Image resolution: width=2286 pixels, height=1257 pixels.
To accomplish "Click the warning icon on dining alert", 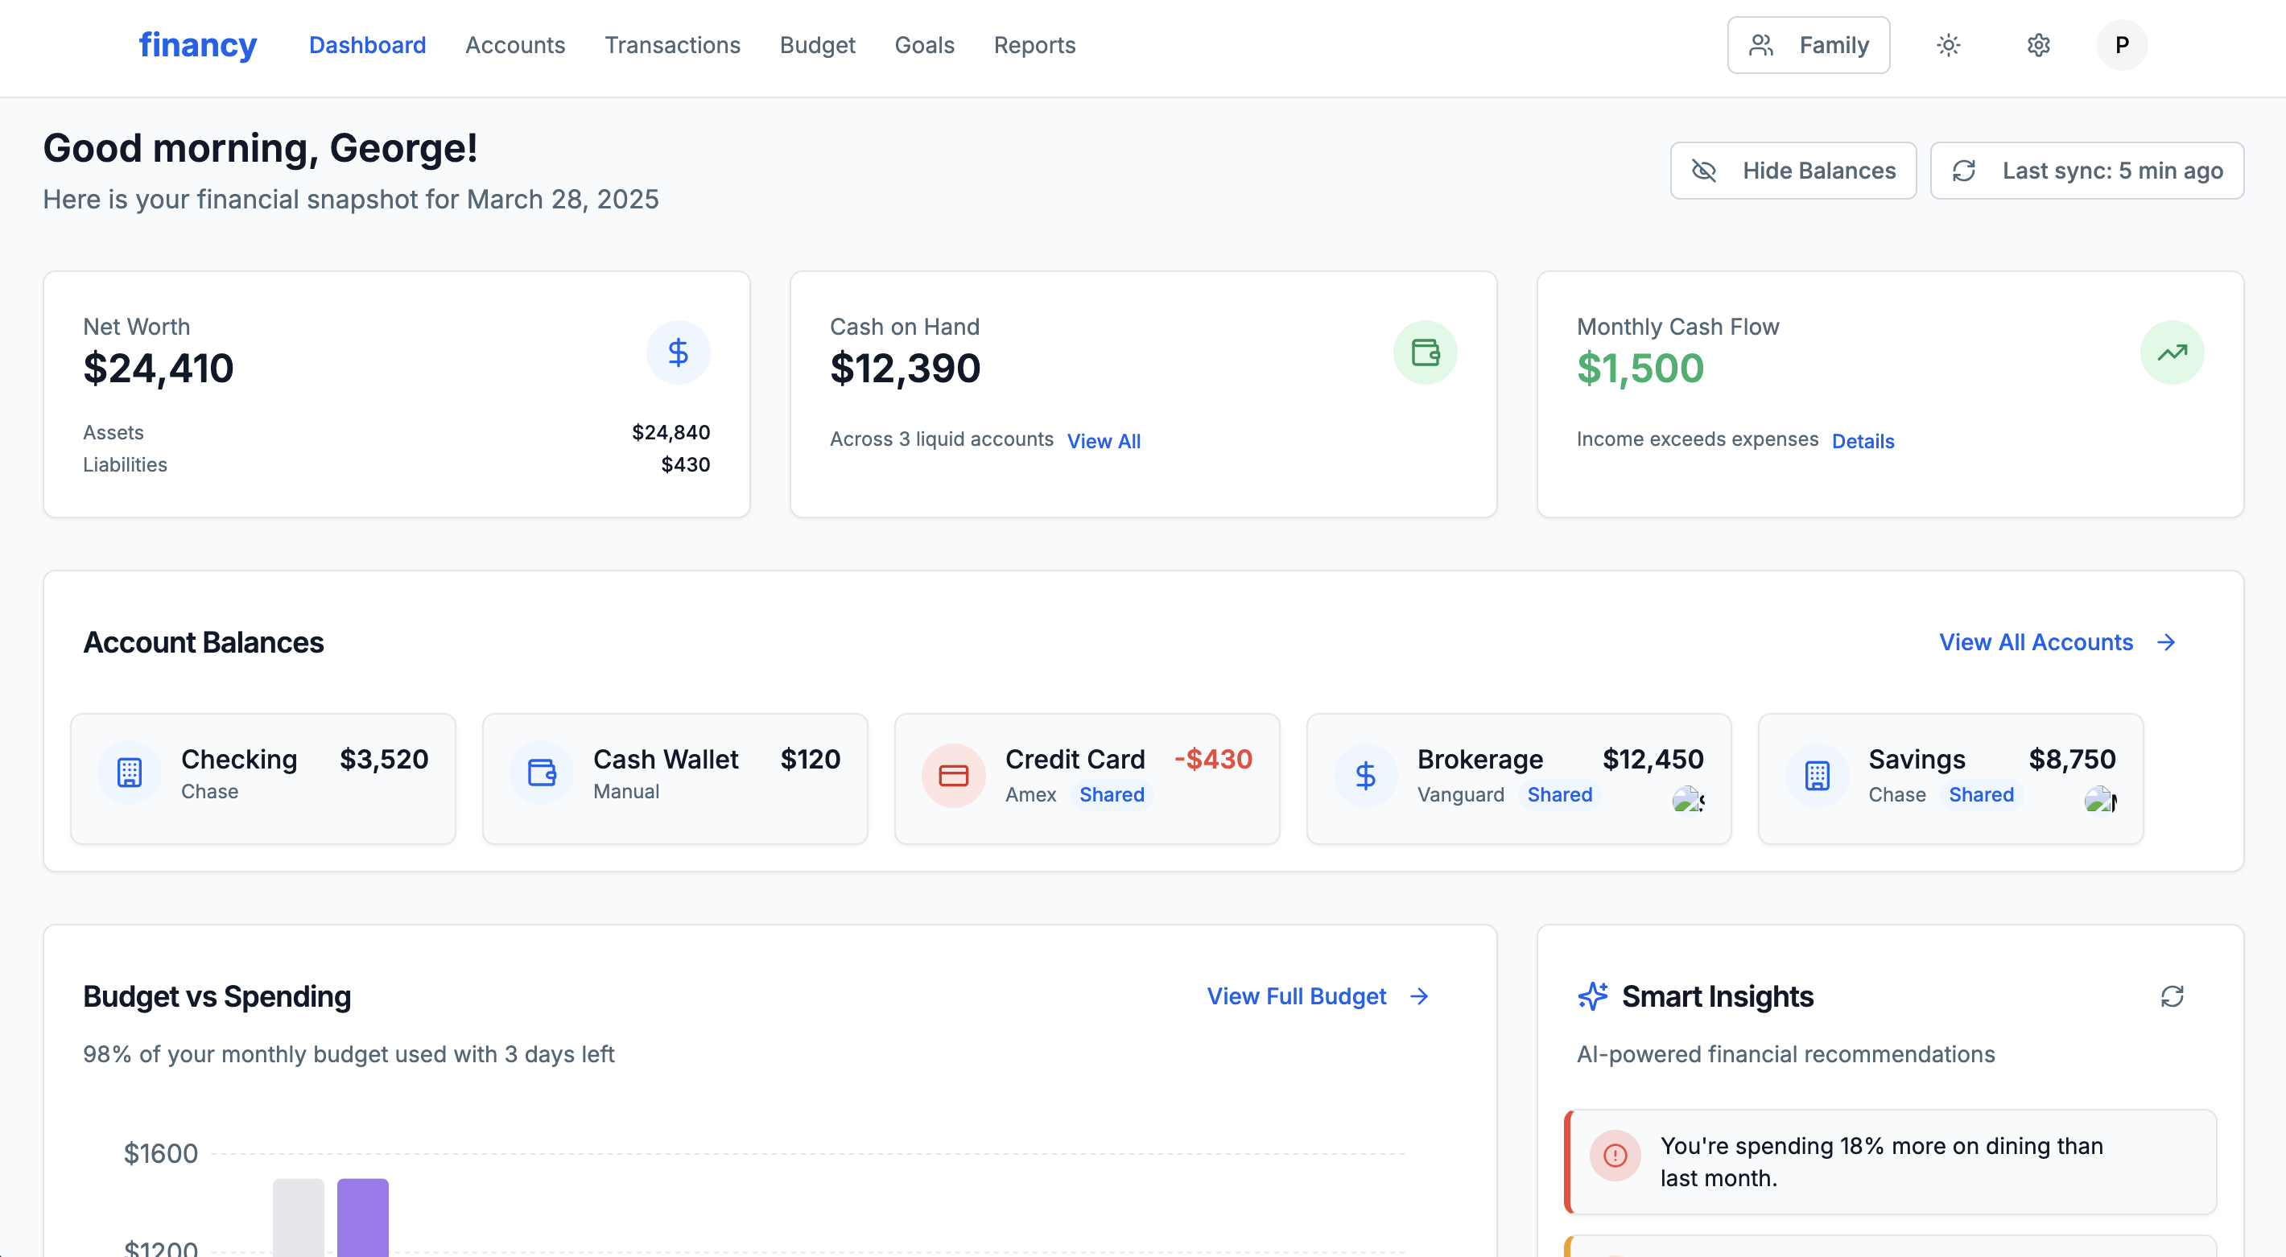I will [1615, 1155].
